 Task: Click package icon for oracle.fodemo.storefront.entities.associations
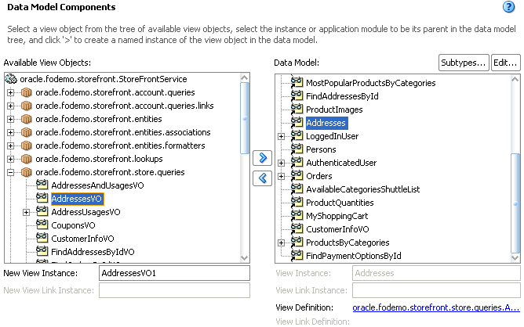click(26, 132)
